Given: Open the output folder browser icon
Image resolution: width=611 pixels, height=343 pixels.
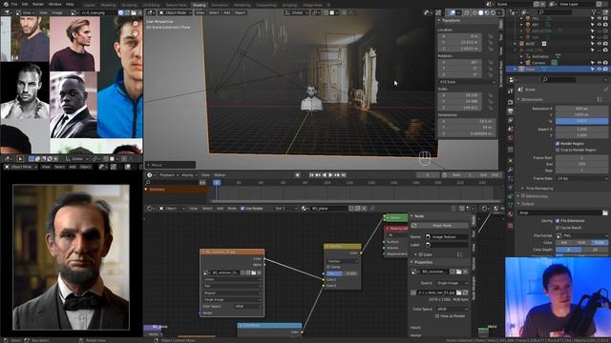Looking at the screenshot, I should tap(604, 212).
